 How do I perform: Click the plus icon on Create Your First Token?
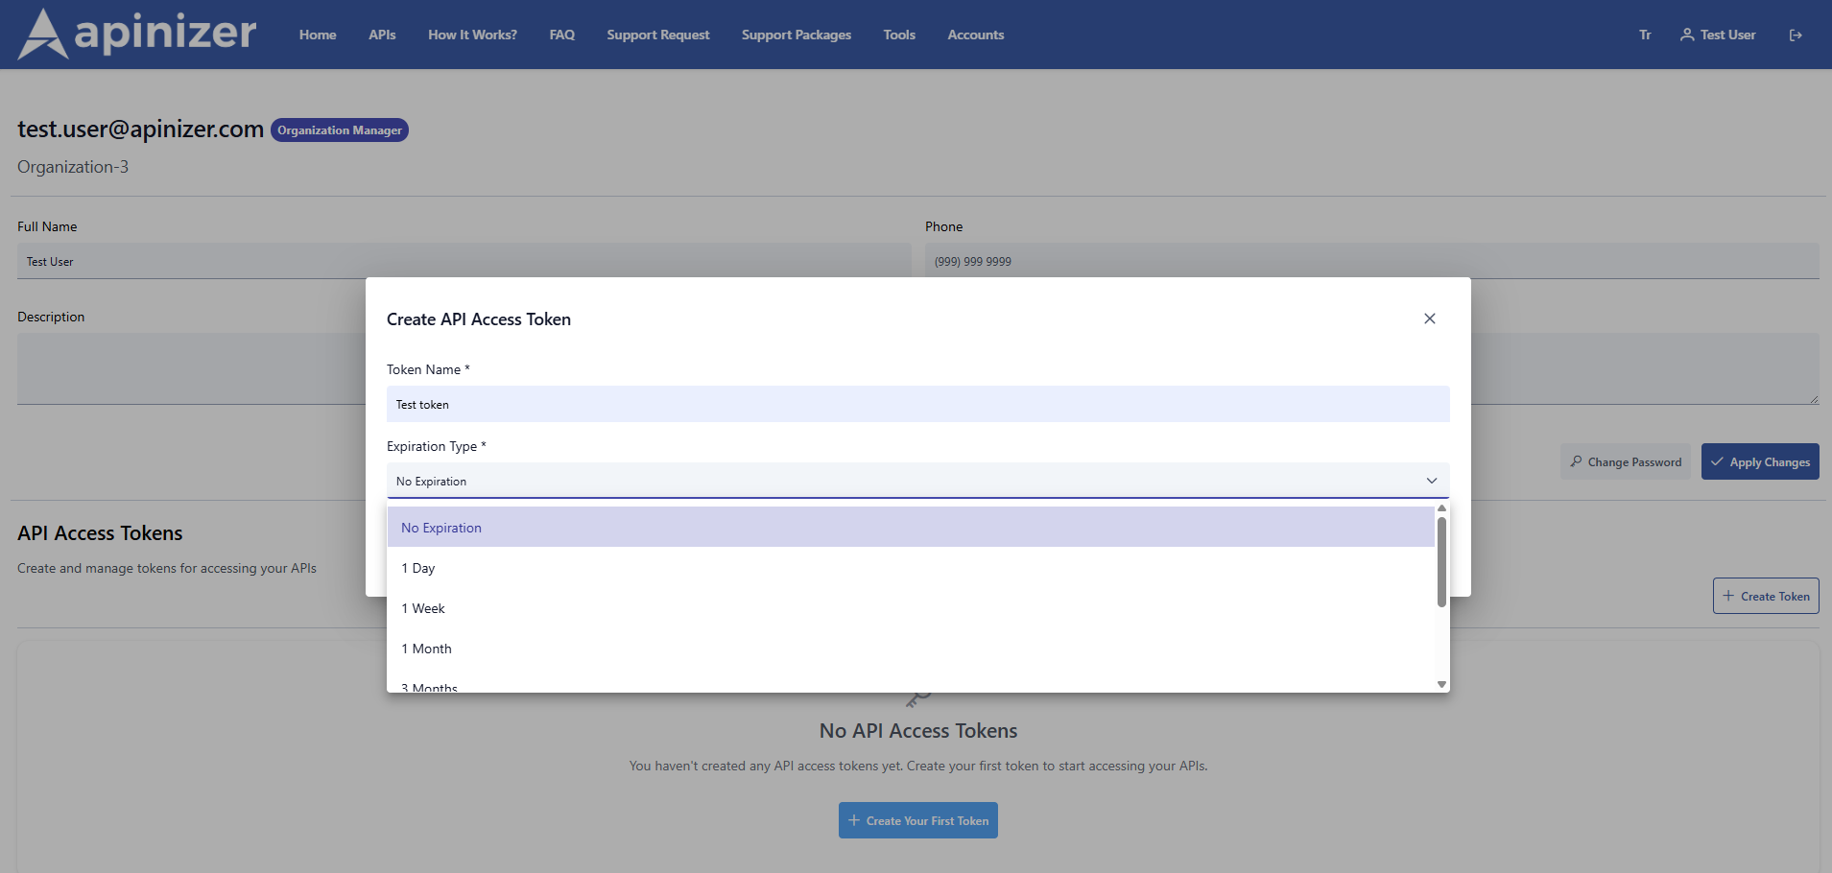(854, 820)
